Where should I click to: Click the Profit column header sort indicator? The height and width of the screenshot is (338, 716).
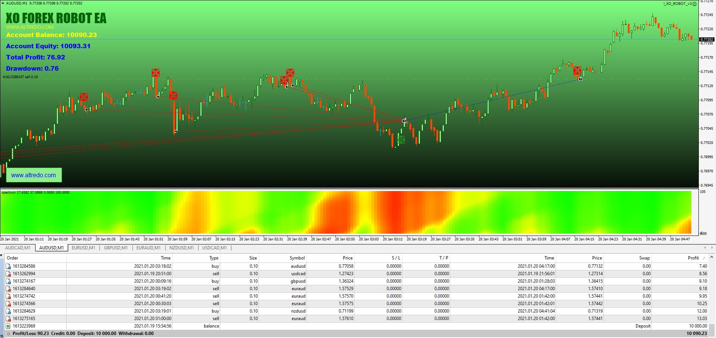pyautogui.click(x=704, y=258)
